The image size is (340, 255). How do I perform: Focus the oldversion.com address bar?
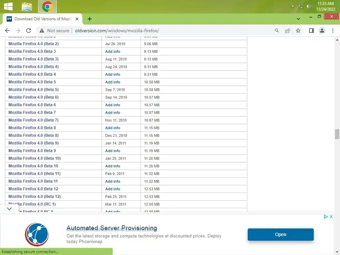pyautogui.click(x=117, y=31)
